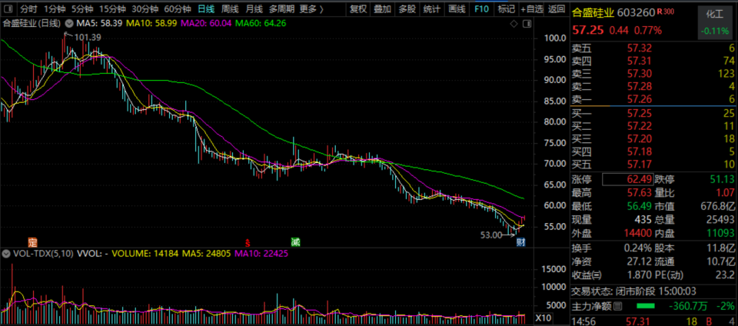The width and height of the screenshot is (738, 326).
Task: Click the 交易状态 闭市阶段 status line
Action: [634, 291]
